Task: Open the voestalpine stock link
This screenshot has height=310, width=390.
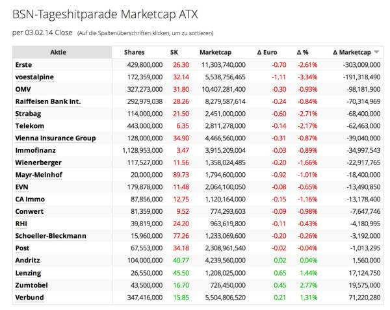Action: (33, 77)
